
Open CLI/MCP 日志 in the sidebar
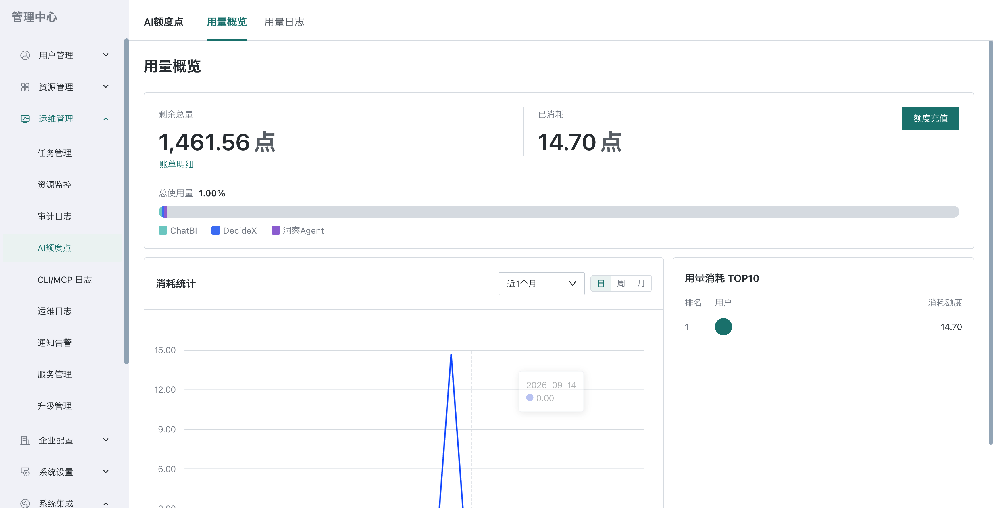pos(64,280)
